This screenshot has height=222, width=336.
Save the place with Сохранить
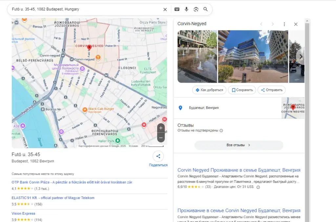click(242, 90)
